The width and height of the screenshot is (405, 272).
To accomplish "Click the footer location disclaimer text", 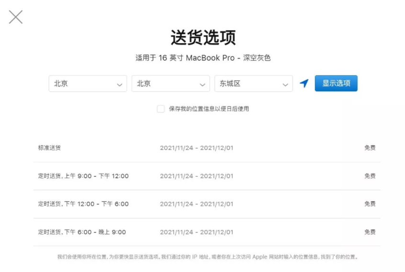I will coord(207,257).
